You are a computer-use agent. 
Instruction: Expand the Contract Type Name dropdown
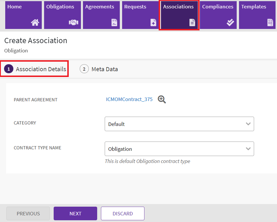pyautogui.click(x=179, y=149)
